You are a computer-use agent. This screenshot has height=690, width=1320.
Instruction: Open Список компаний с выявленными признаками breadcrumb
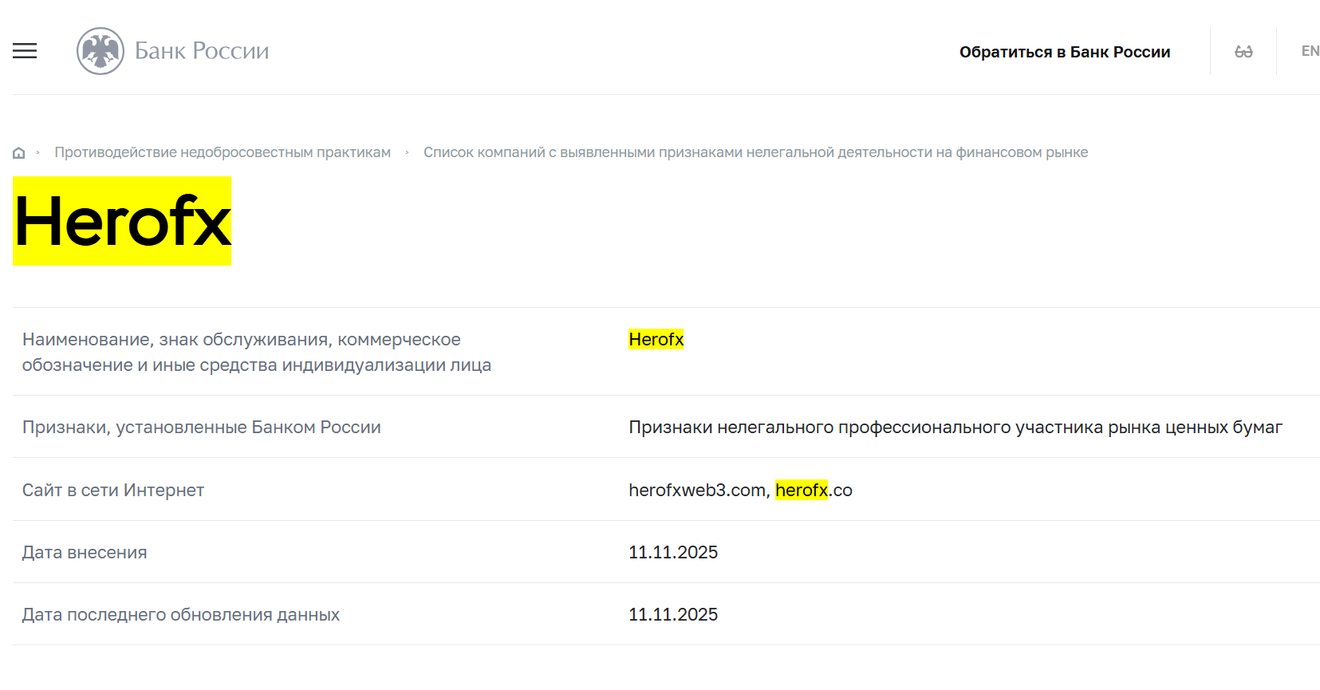[x=755, y=152]
